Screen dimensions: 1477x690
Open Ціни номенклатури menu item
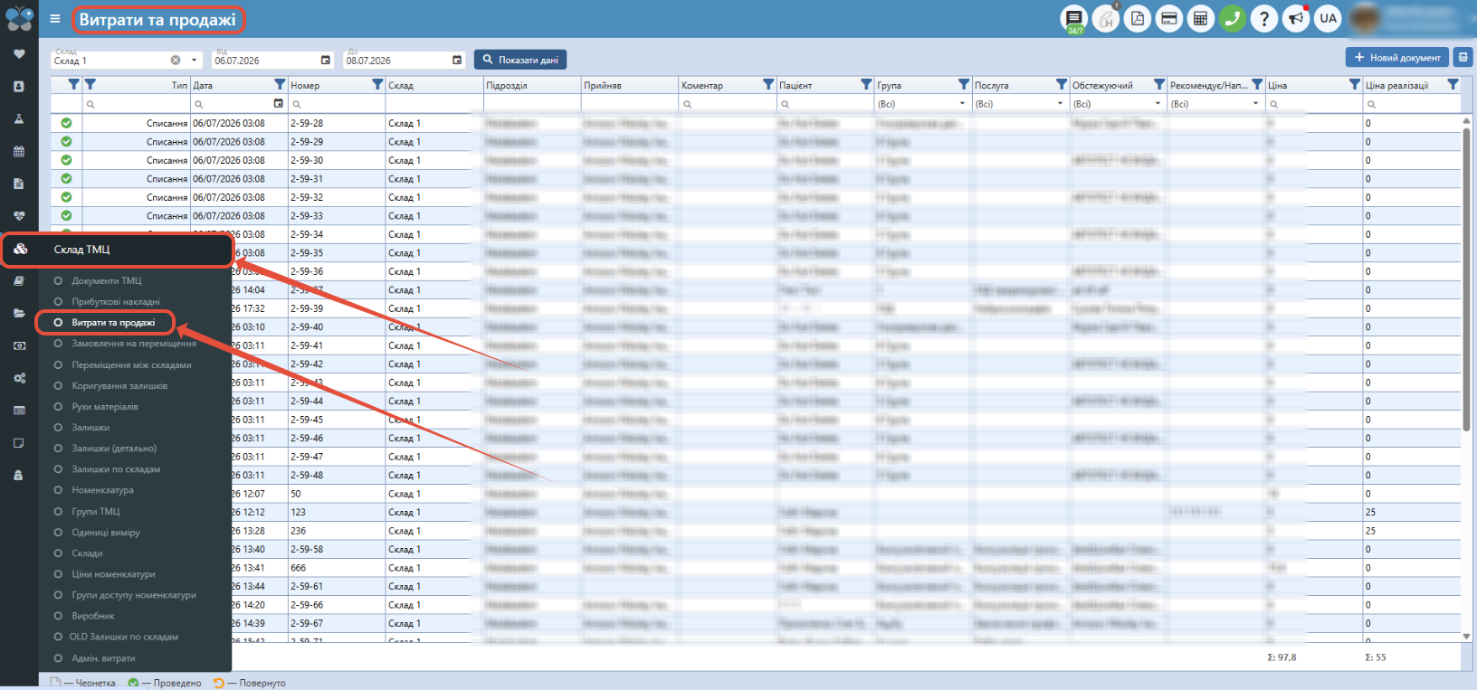click(113, 574)
